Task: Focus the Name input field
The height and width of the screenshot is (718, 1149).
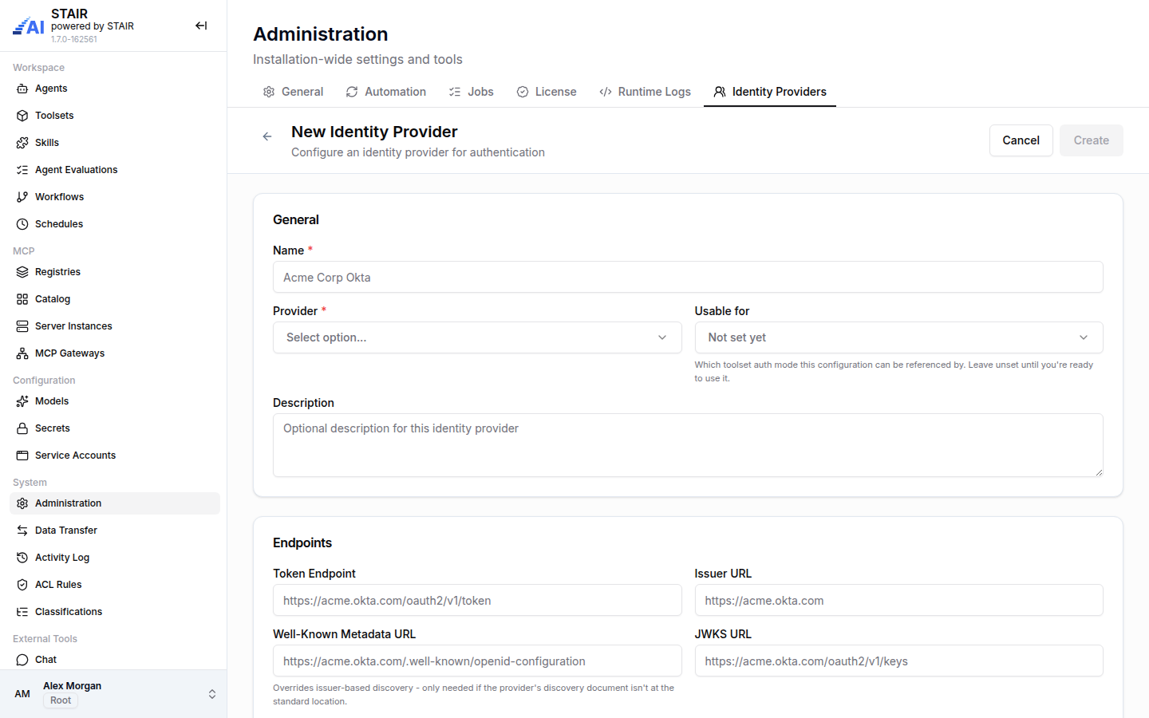Action: [x=688, y=277]
